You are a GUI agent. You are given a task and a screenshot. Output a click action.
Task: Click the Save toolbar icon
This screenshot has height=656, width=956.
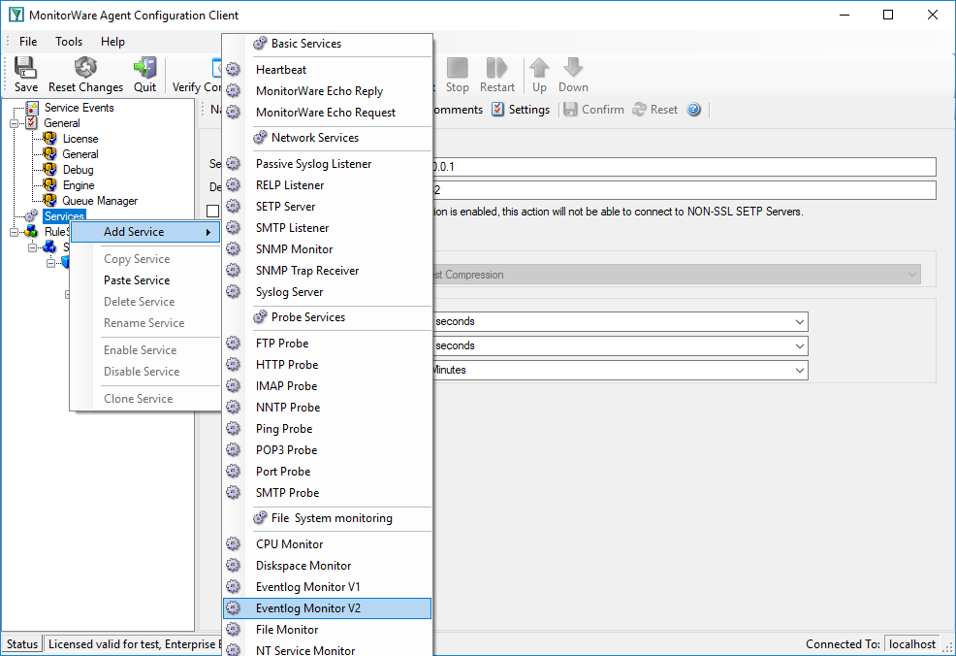(25, 68)
